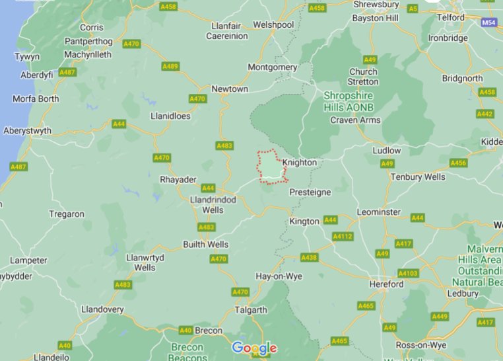
Task: Click the Google logo at the bottom
Action: pos(254,348)
